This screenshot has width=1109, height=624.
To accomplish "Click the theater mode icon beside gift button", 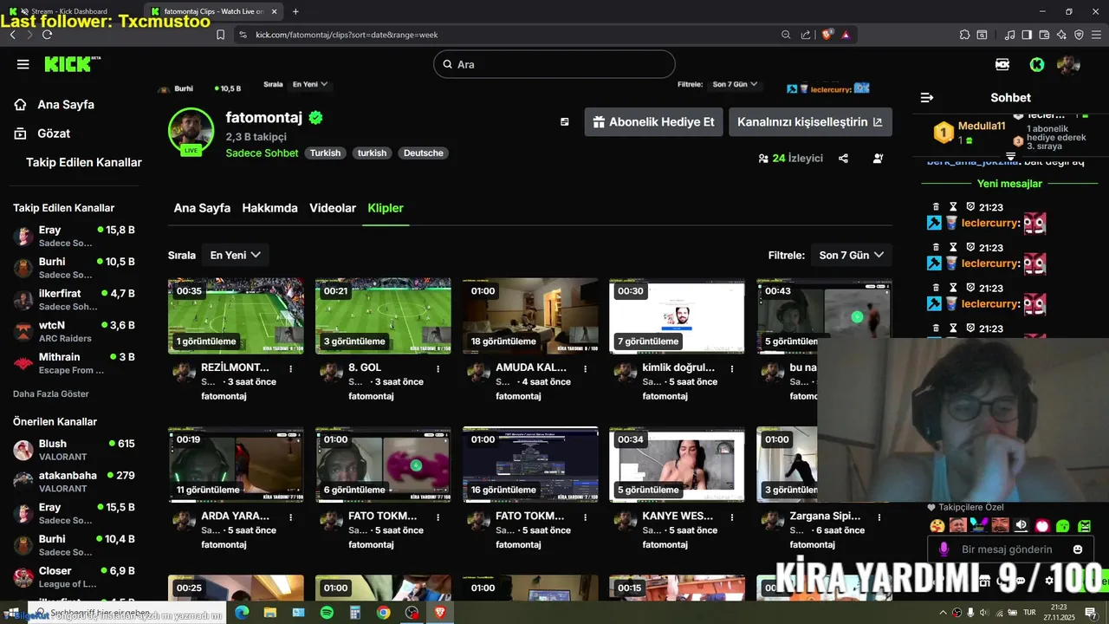I will (565, 122).
